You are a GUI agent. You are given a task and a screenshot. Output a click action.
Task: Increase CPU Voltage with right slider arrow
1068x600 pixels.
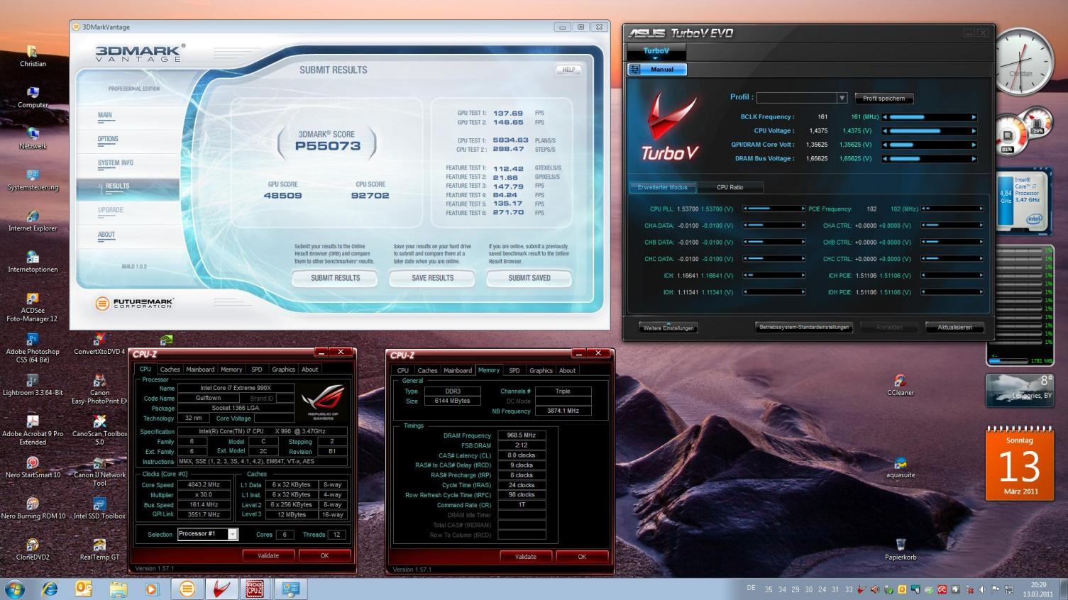[x=974, y=131]
